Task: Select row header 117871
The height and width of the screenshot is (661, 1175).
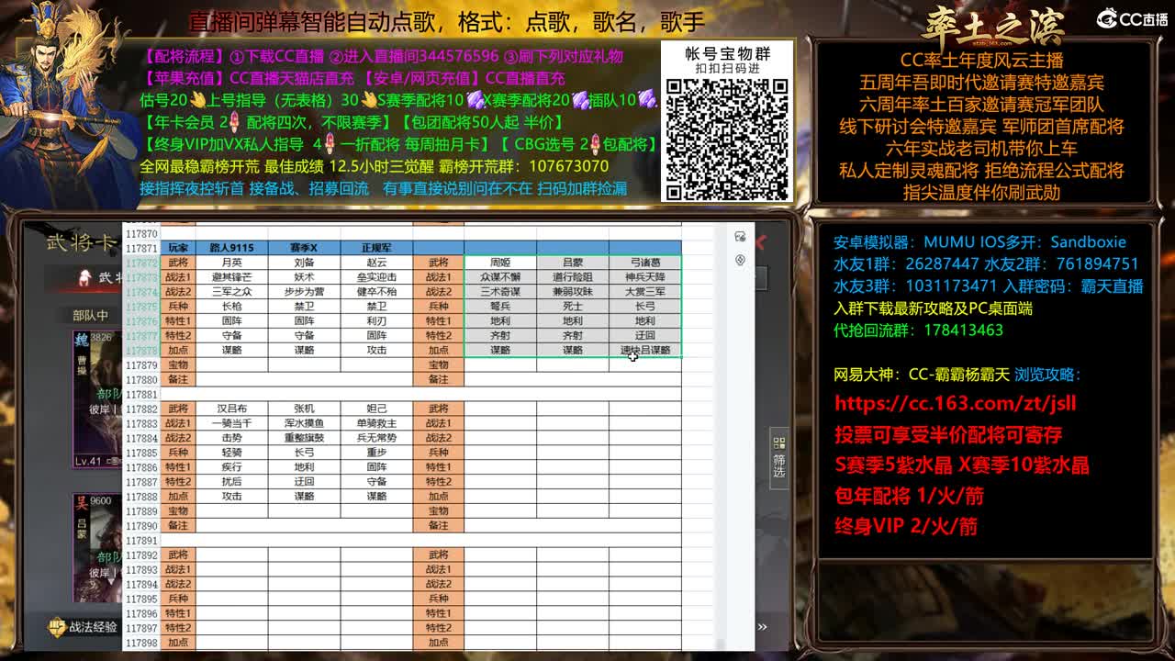Action: [x=141, y=249]
